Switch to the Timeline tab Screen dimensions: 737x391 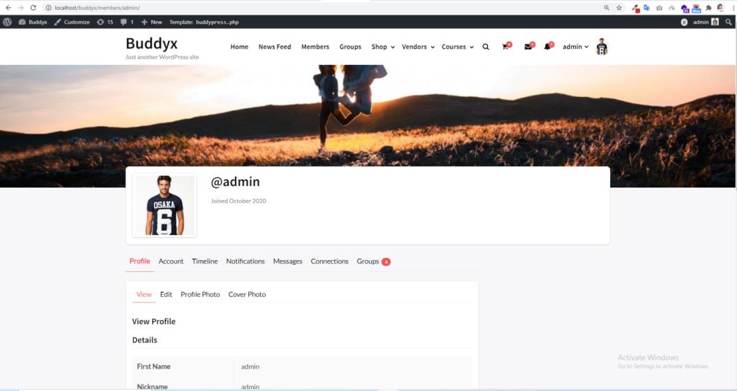204,261
